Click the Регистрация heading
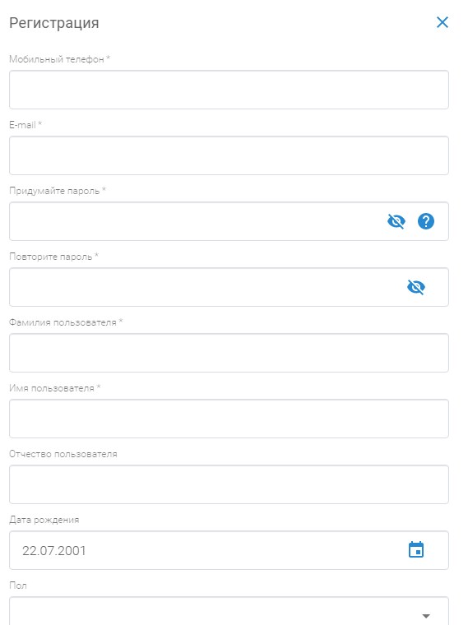The width and height of the screenshot is (468, 625). click(53, 23)
